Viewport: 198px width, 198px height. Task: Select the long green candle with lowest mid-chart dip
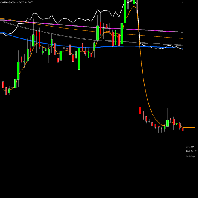pos(79,59)
